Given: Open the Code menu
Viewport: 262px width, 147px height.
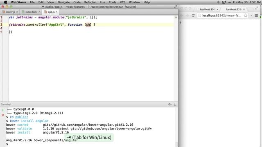Looking at the screenshot, I should pos(77,2).
